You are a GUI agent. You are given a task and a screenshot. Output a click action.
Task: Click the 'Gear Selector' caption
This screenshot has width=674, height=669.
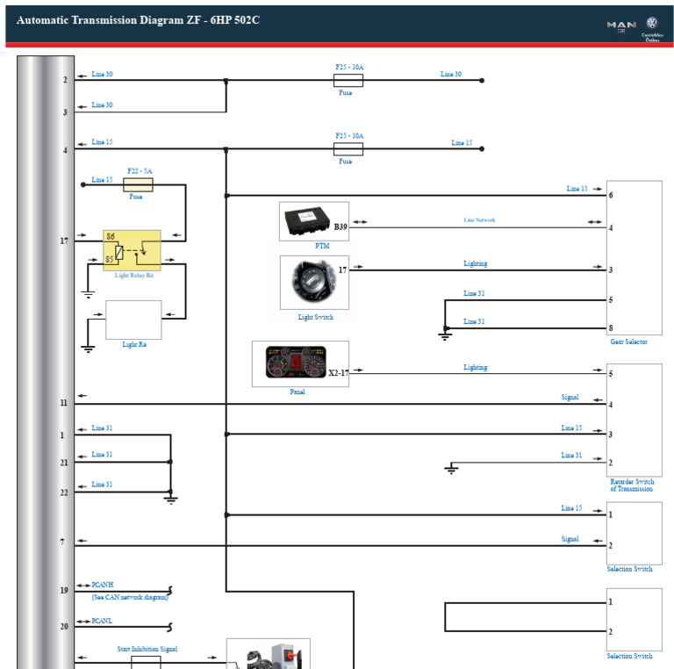pos(628,342)
